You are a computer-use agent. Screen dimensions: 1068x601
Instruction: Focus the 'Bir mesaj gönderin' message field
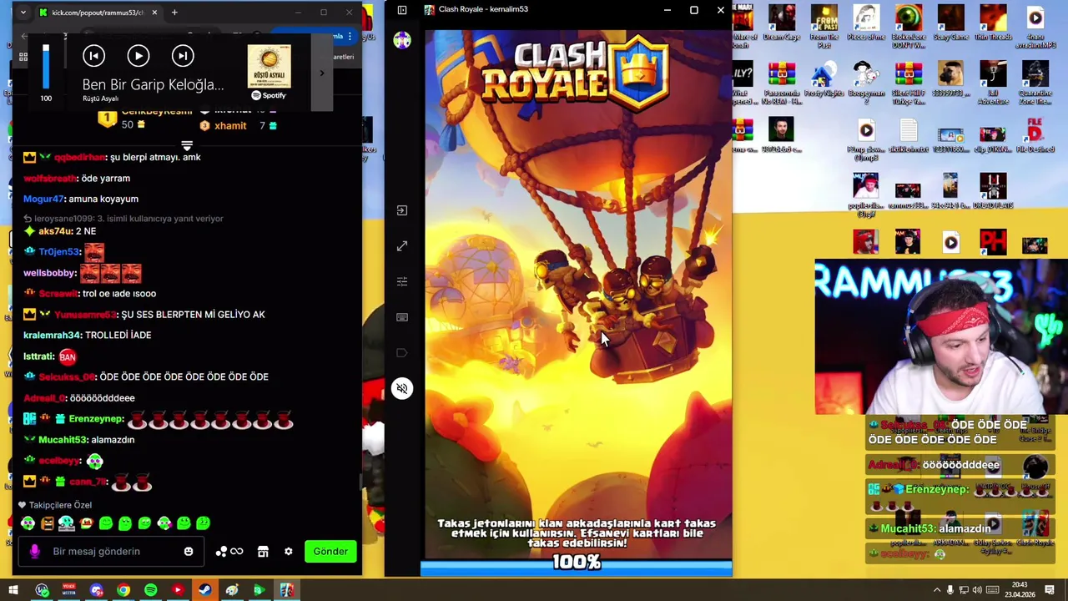(110, 551)
